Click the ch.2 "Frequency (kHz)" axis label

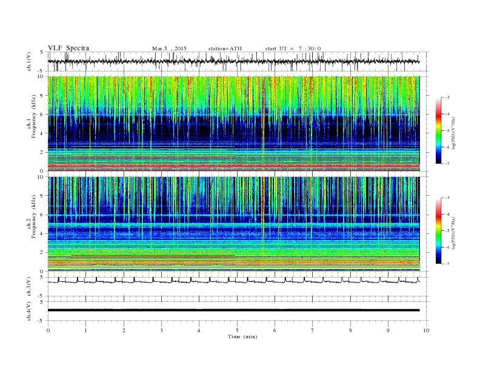coord(34,217)
